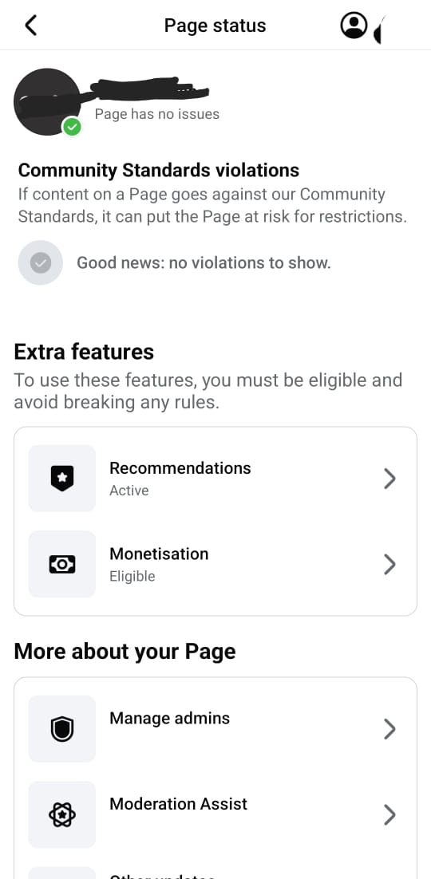Open Moderation Assist via chevron arrow
The image size is (431, 879).
389,815
